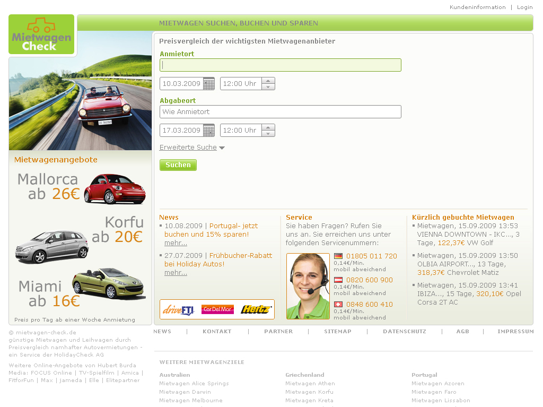The height and width of the screenshot is (407, 543).
Task: Click the Abgabeort 'Wie Anmietort' field
Action: (x=281, y=111)
